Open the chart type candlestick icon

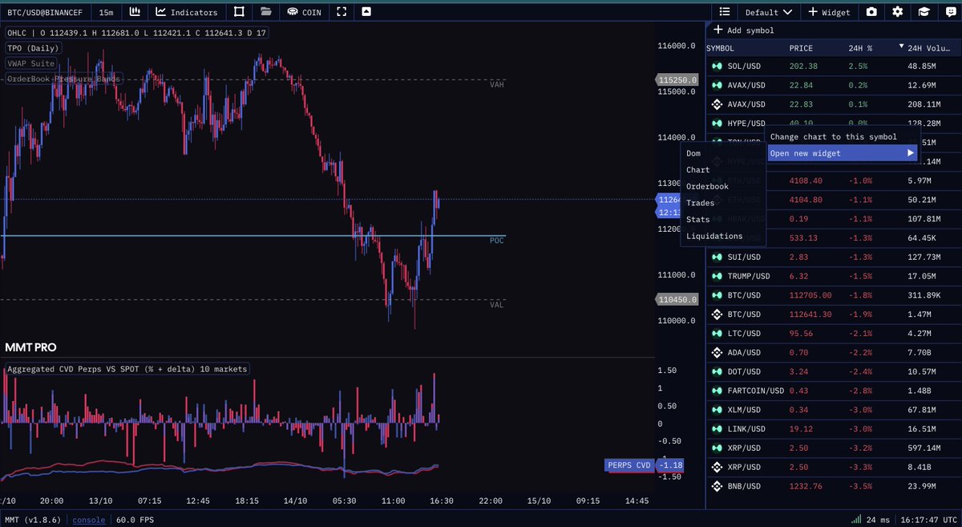pos(135,12)
